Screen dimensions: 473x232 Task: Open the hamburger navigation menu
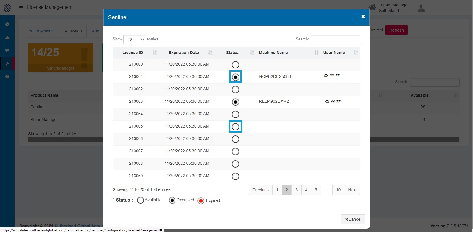coord(21,8)
